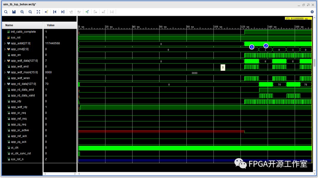Click the Name column header
Viewport: 318px width, 178px height.
(9, 25)
